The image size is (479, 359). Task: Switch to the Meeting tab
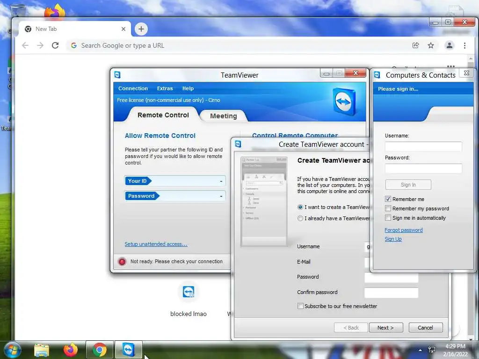(223, 116)
